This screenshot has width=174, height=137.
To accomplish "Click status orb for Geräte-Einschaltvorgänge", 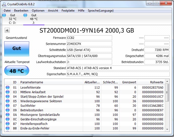I will [8, 119].
